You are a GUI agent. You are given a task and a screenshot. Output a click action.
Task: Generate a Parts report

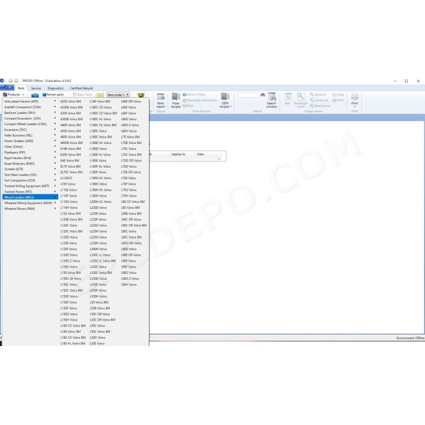pyautogui.click(x=161, y=101)
